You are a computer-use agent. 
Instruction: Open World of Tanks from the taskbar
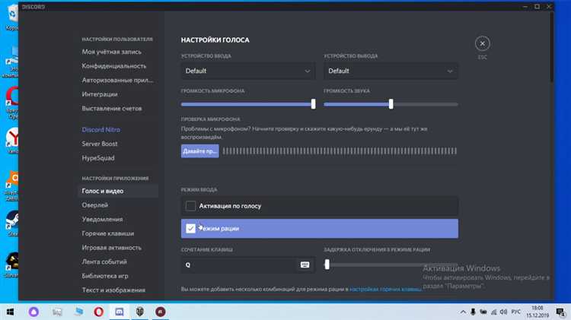pyautogui.click(x=140, y=312)
